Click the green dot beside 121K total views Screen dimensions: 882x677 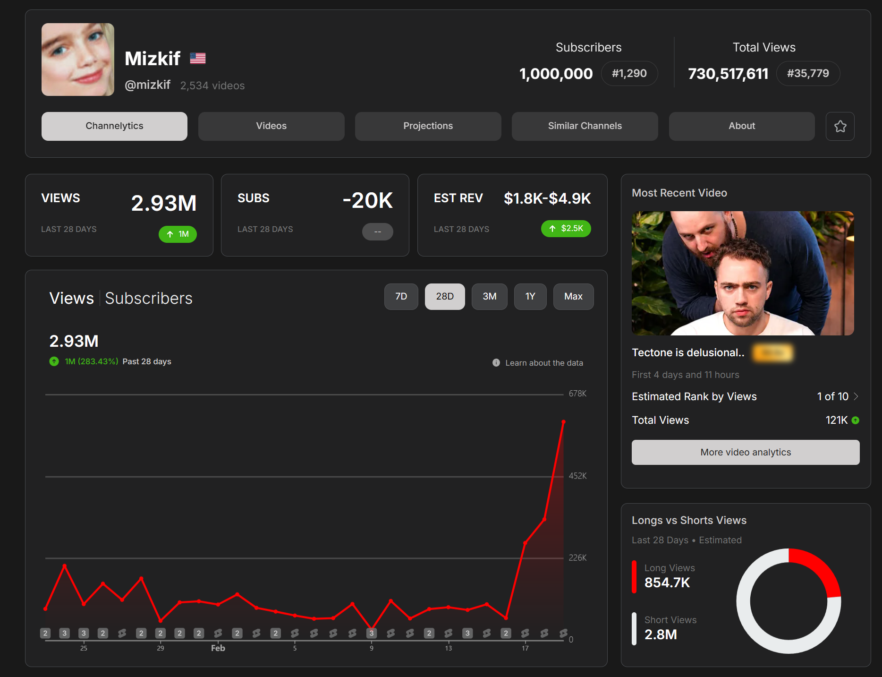tap(856, 420)
